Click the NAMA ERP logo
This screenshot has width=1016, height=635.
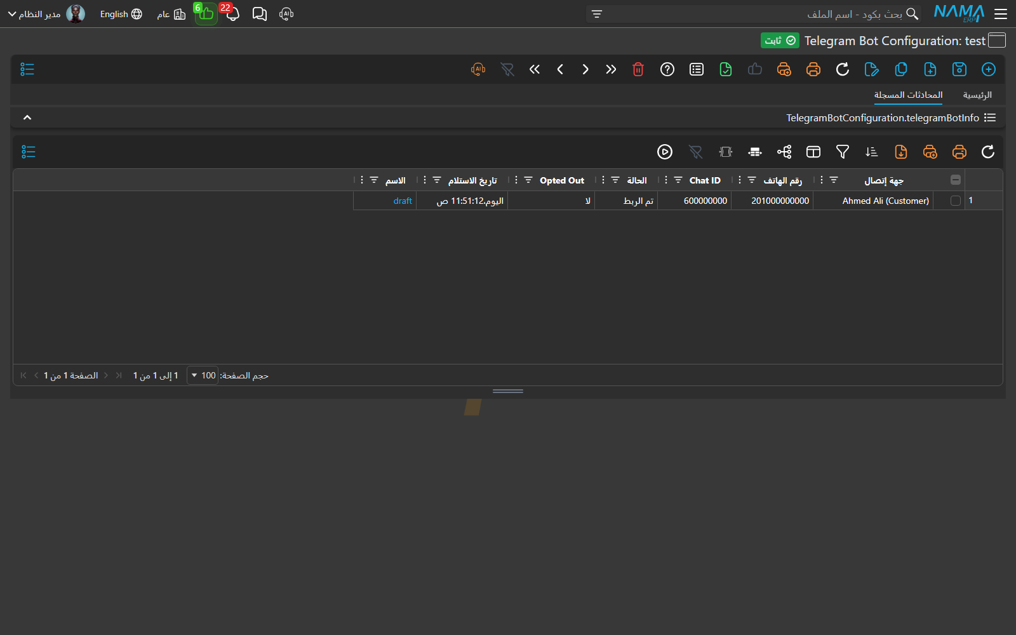click(959, 13)
